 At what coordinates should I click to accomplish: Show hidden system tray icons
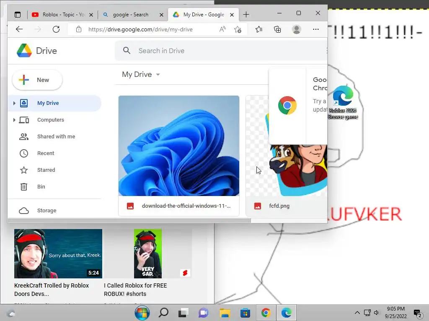pyautogui.click(x=357, y=313)
